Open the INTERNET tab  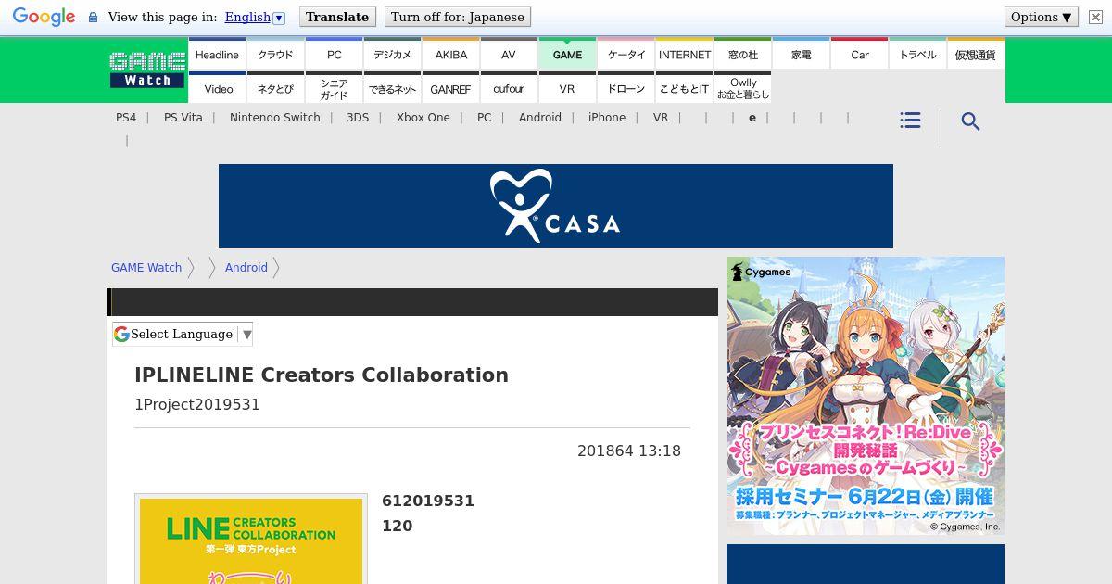coord(684,54)
